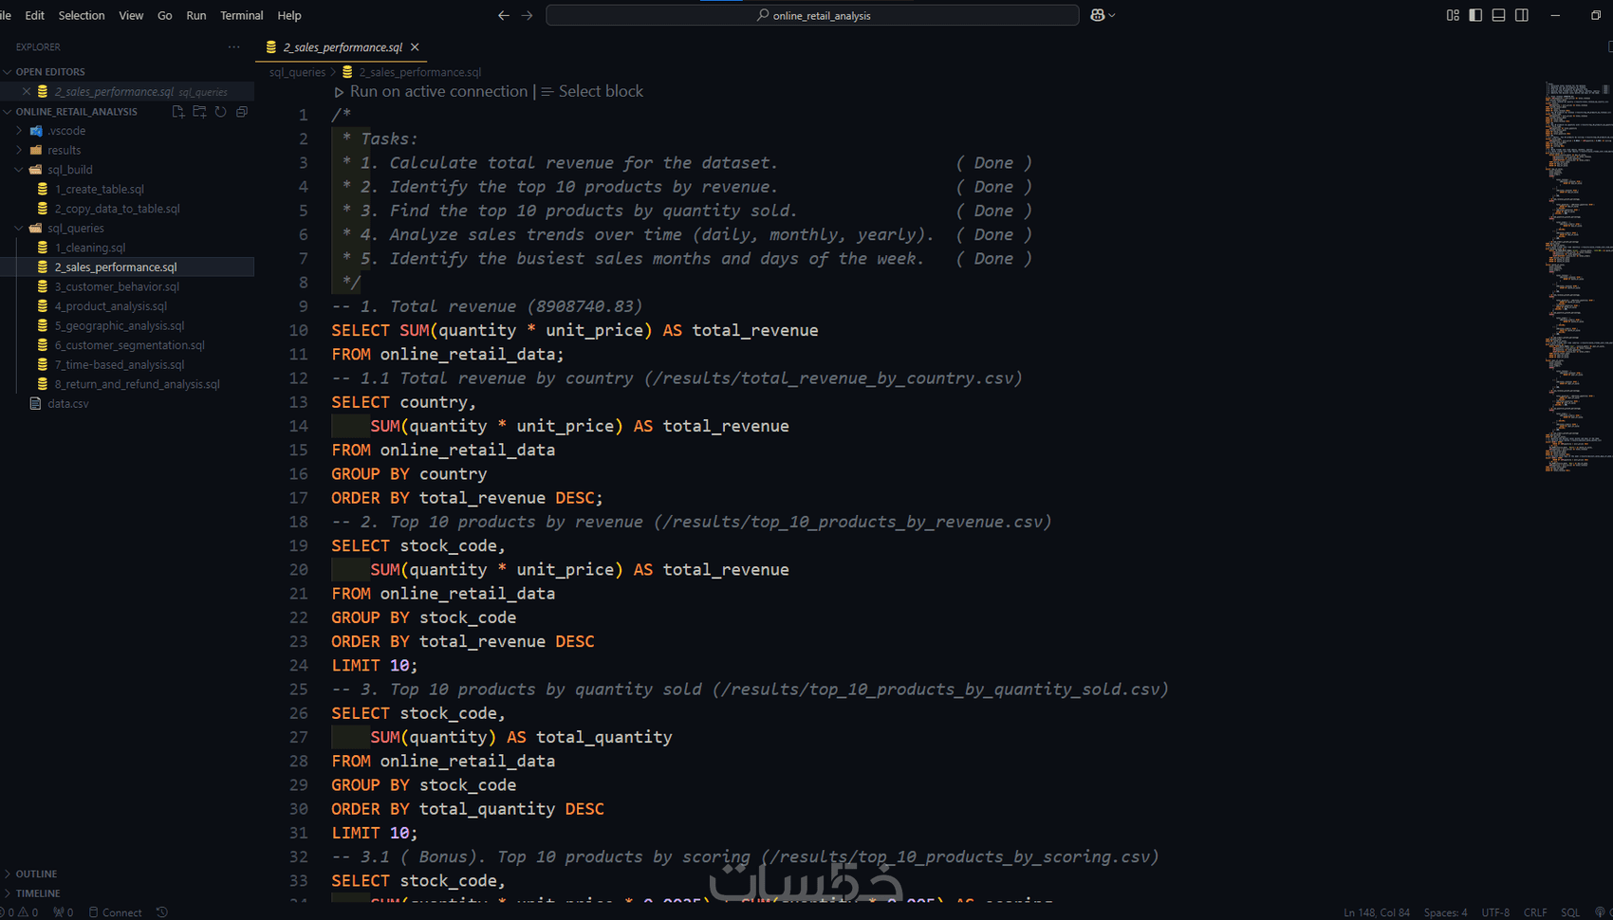Viewport: 1613px width, 920px height.
Task: Open Explorer views and more actions menu
Action: click(x=234, y=46)
